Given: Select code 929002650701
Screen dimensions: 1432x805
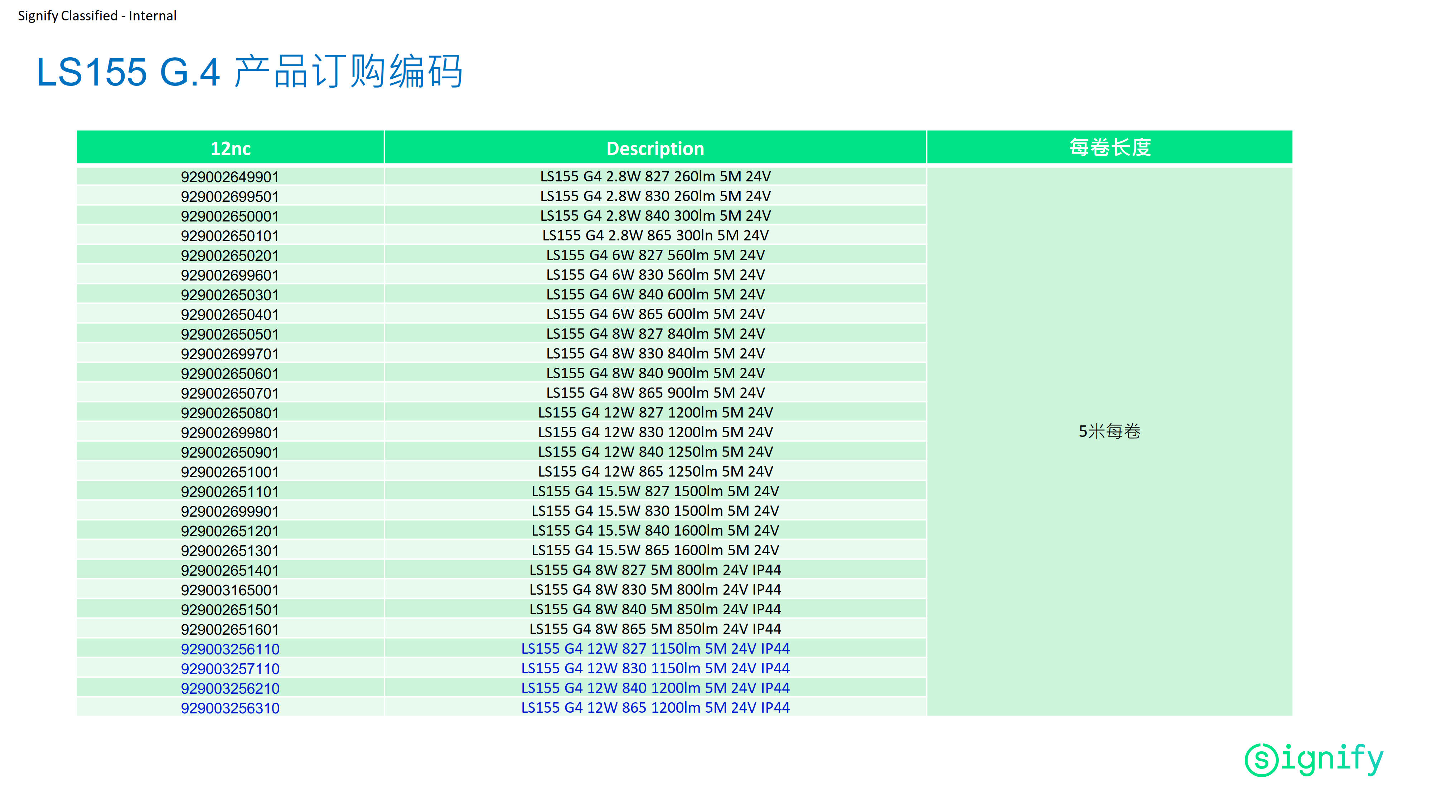Looking at the screenshot, I should click(x=229, y=393).
